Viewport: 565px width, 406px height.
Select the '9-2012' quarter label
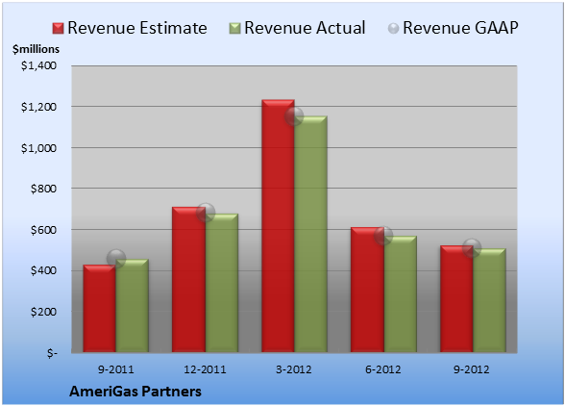point(472,369)
